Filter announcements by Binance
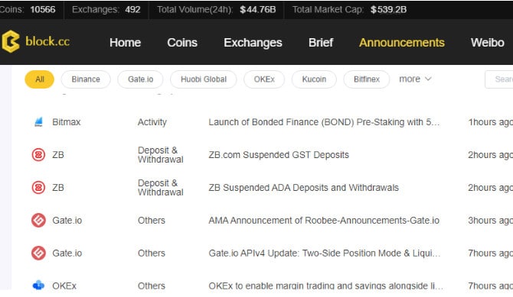This screenshot has width=513, height=297. 86,79
